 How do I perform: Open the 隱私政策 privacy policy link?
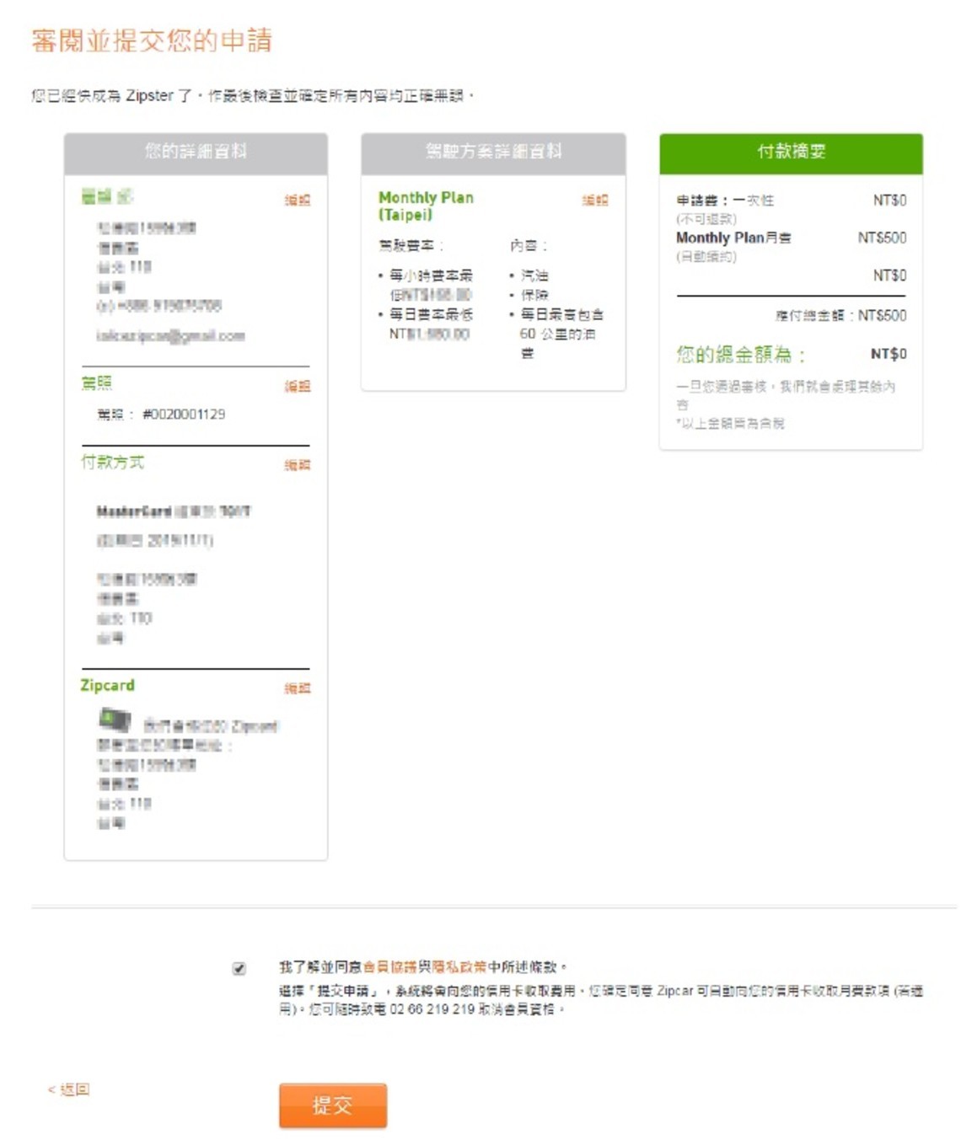tap(459, 966)
